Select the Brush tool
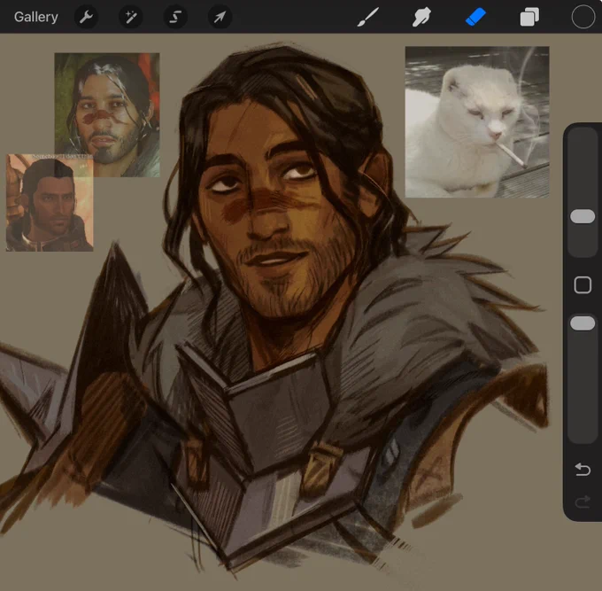Screen dimensions: 602x591 pos(367,17)
